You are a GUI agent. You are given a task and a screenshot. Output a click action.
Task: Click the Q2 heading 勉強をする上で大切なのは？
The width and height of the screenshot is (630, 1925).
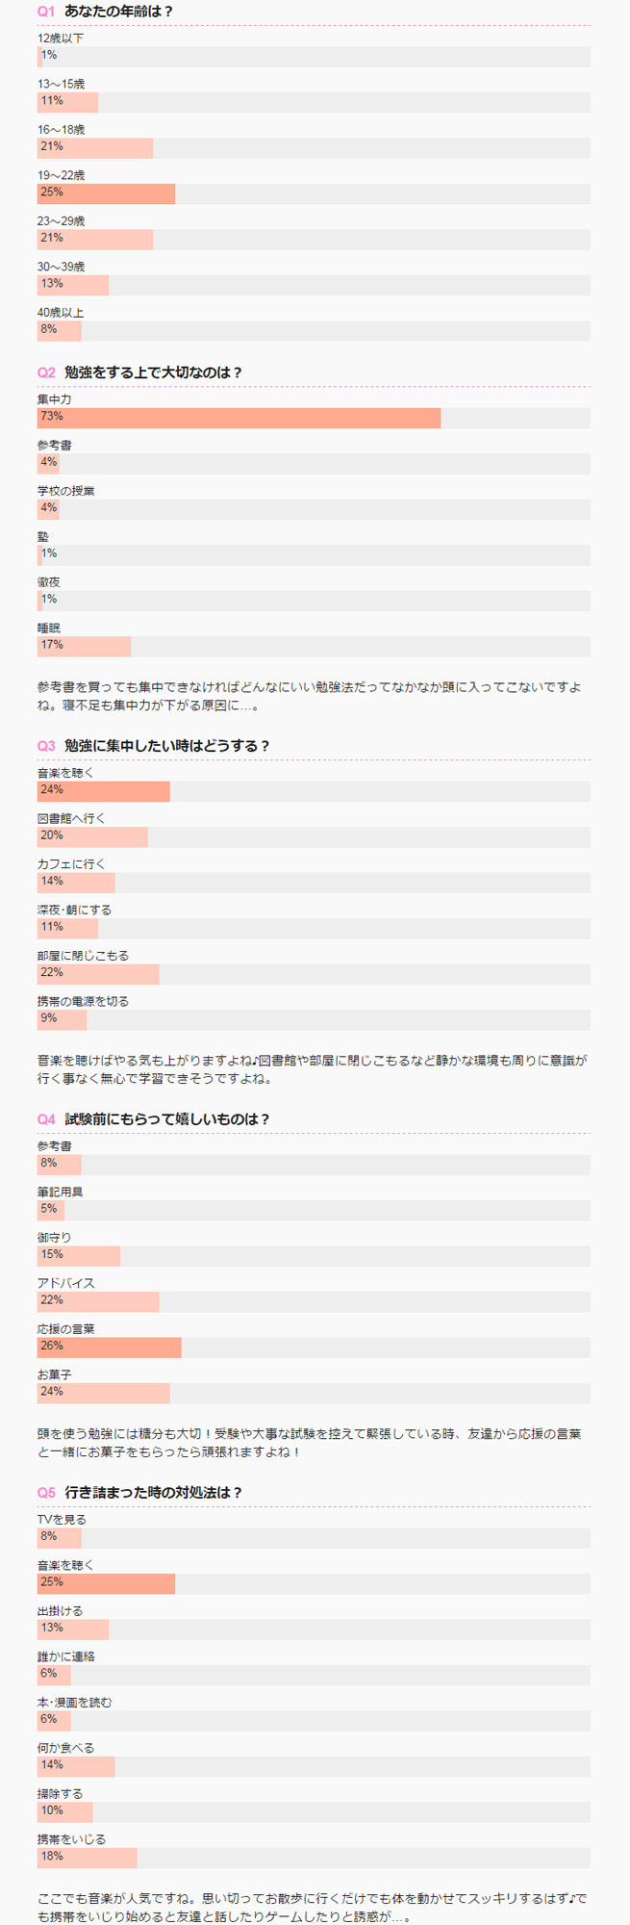153,372
